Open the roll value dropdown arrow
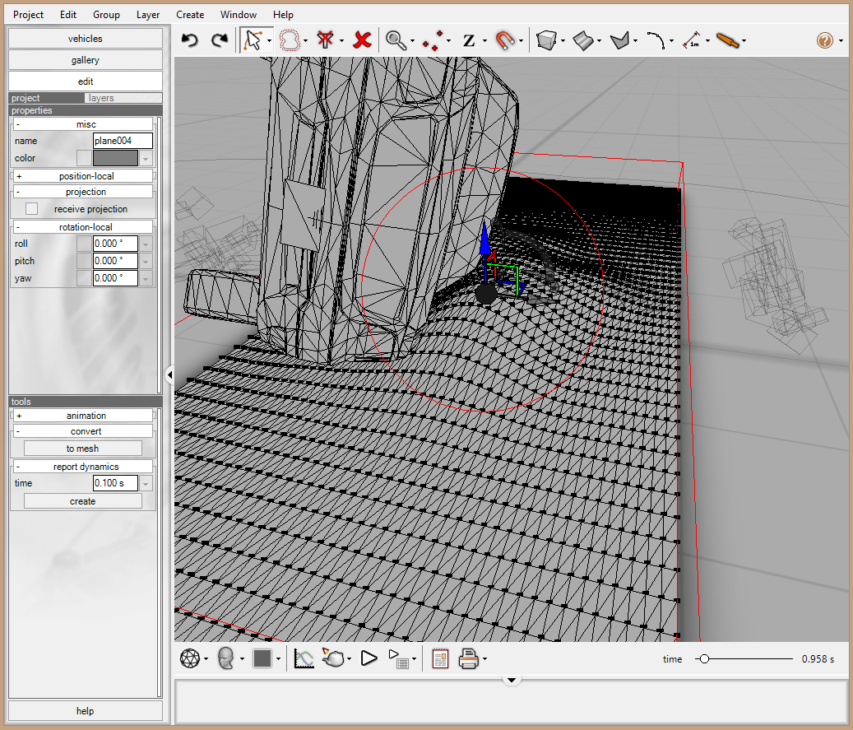Viewport: 853px width, 730px height. [x=146, y=244]
